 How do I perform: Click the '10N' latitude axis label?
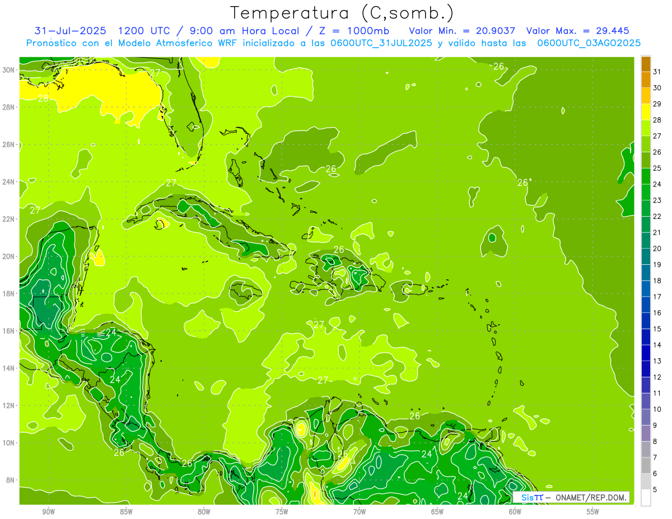(9, 443)
